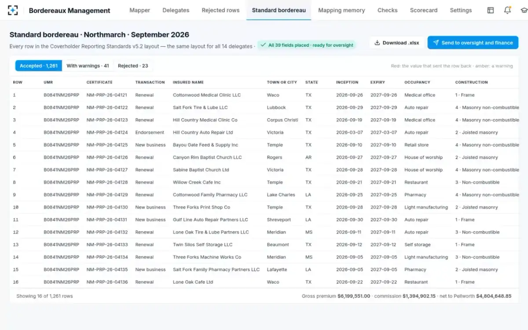
Task: Click the INCEPTION column header
Action: click(x=347, y=82)
